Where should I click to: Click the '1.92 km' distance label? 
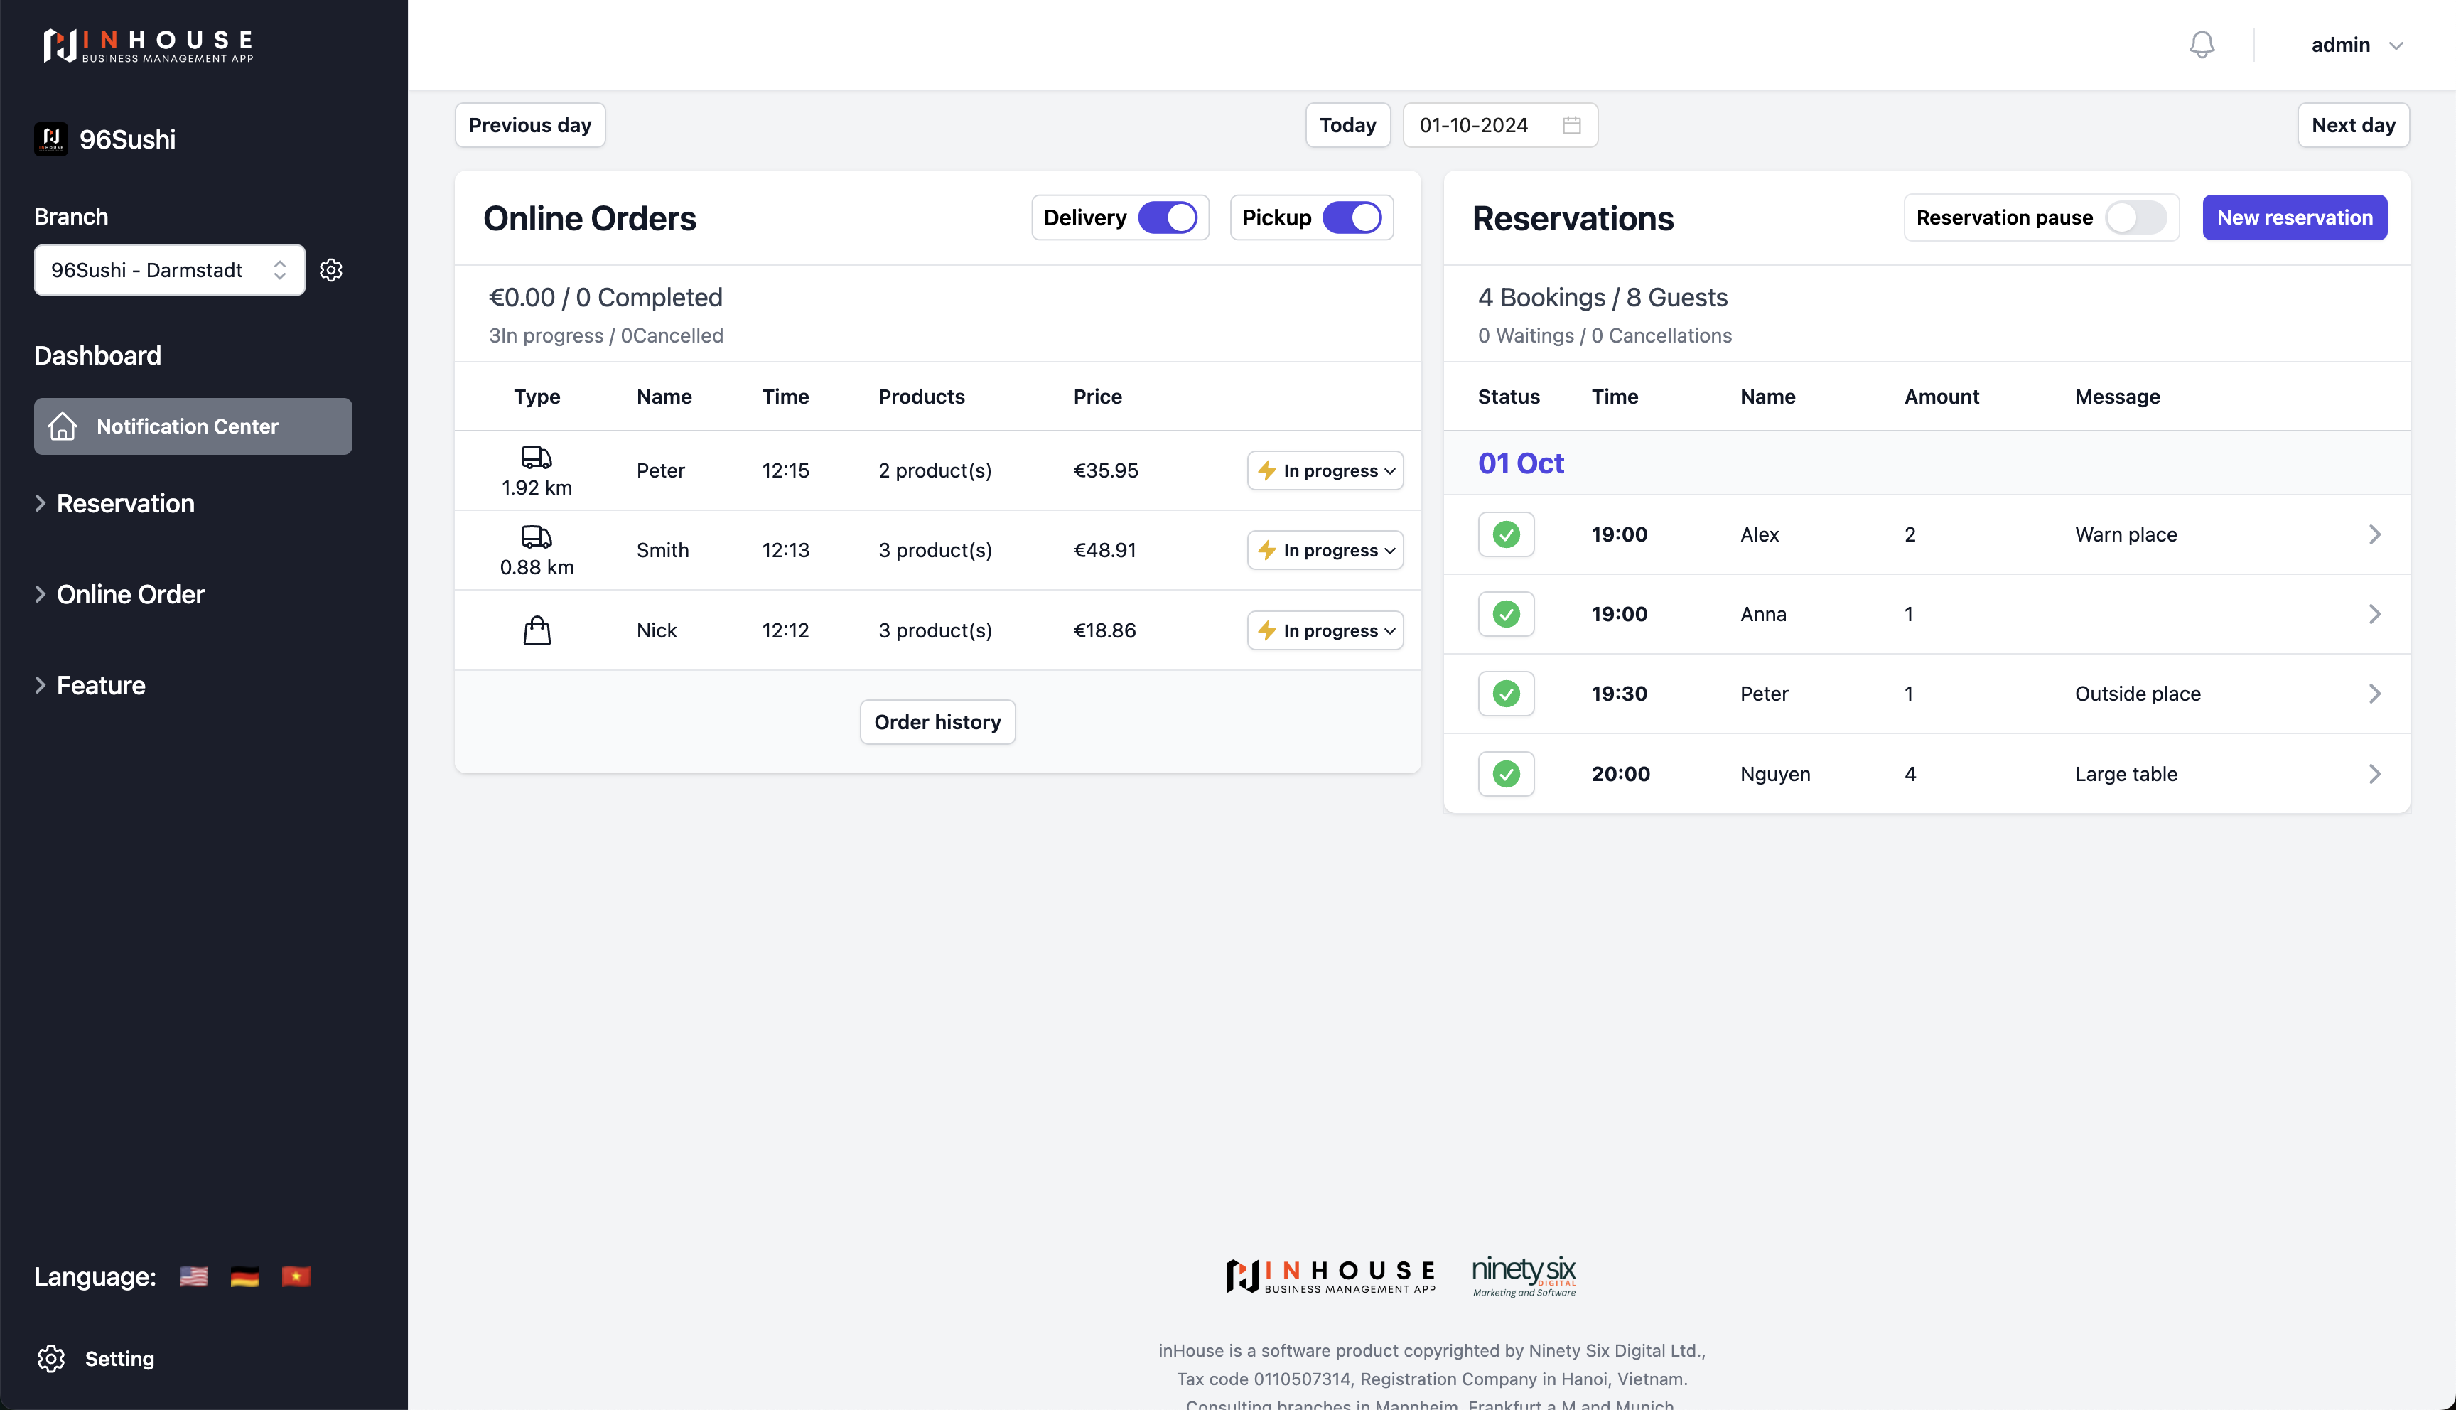tap(537, 488)
